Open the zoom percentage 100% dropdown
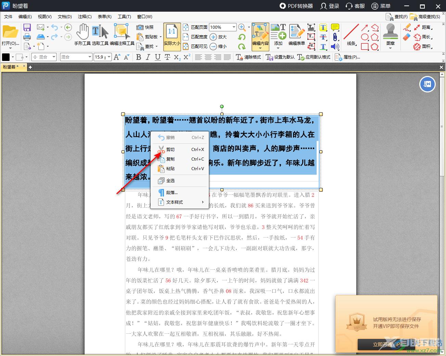 point(234,27)
